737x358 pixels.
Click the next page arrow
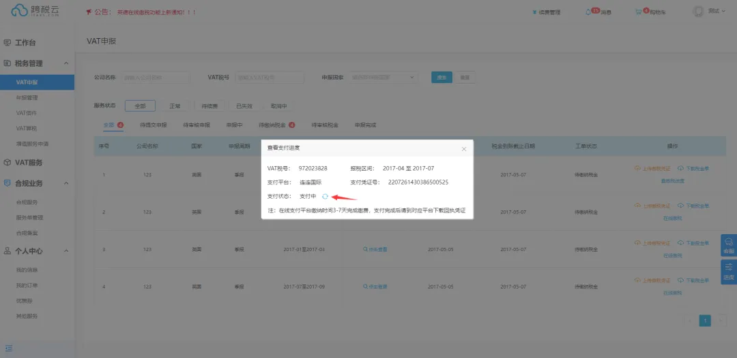coord(719,321)
